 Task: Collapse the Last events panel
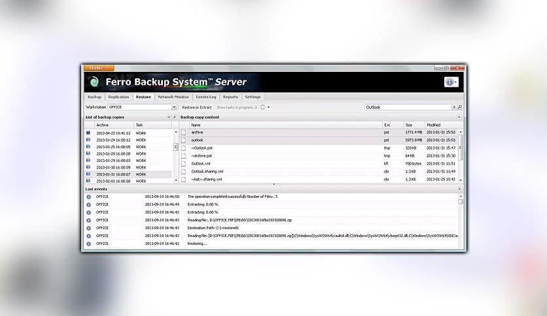tap(459, 189)
